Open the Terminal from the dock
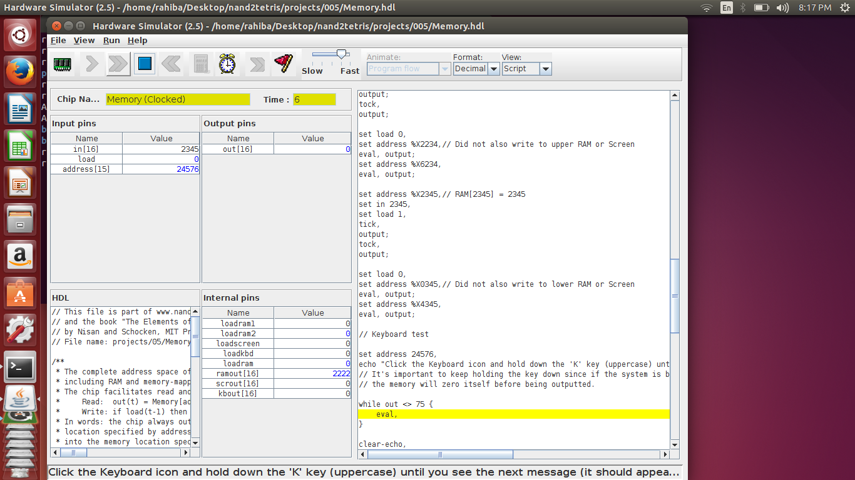Image resolution: width=855 pixels, height=480 pixels. tap(21, 368)
